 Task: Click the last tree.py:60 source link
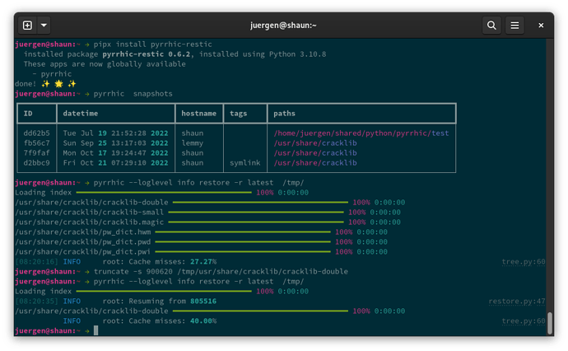point(524,321)
